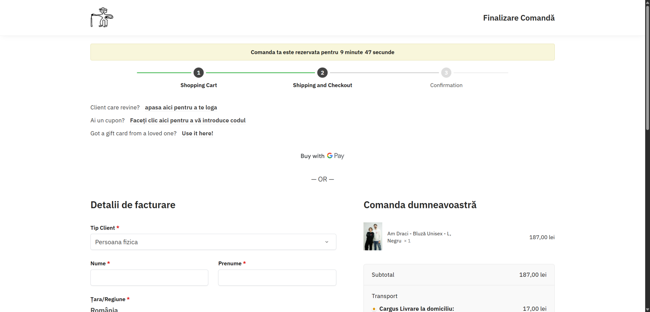The image size is (650, 312).
Task: Focus the Nume input field
Action: [x=149, y=277]
